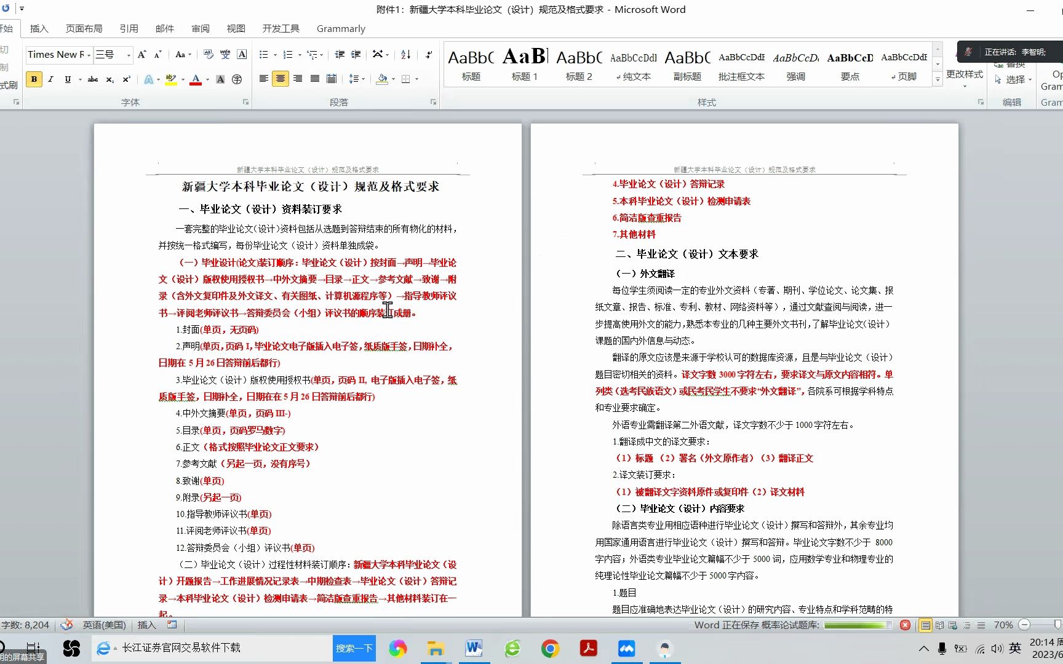Switch alignment from center to left align
This screenshot has width=1063, height=664.
pos(263,79)
